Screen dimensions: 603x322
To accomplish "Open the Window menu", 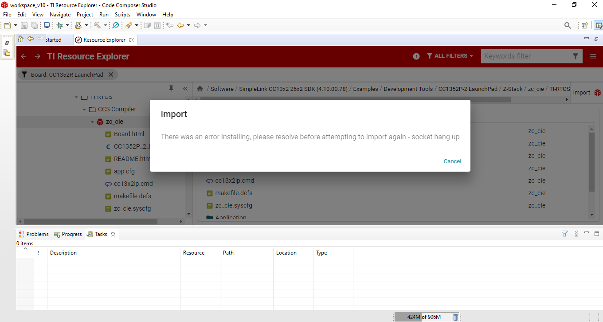I will tap(146, 15).
